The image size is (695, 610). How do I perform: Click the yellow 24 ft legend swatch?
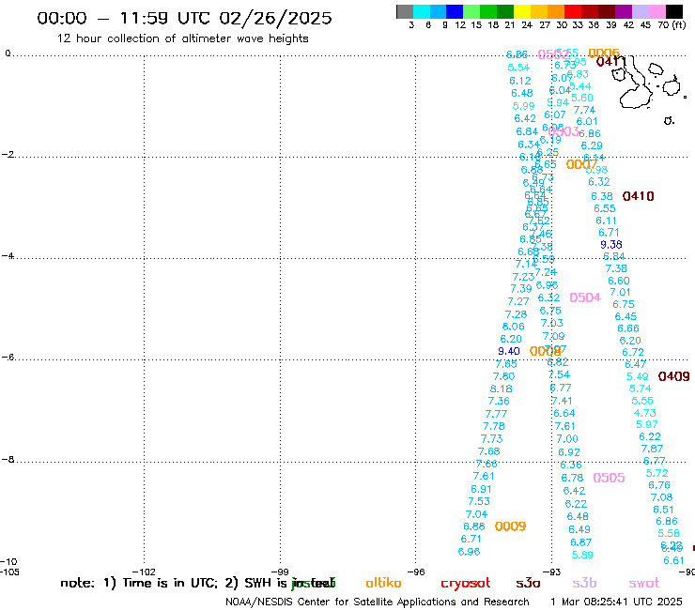(x=522, y=11)
